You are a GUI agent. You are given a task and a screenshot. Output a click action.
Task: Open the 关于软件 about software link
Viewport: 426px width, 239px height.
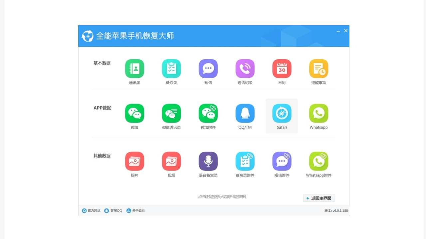[135, 211]
